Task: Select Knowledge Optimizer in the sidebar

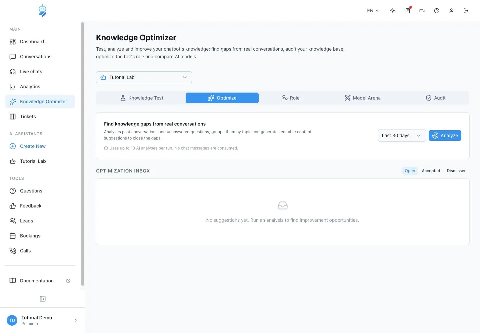Action: (x=40, y=102)
